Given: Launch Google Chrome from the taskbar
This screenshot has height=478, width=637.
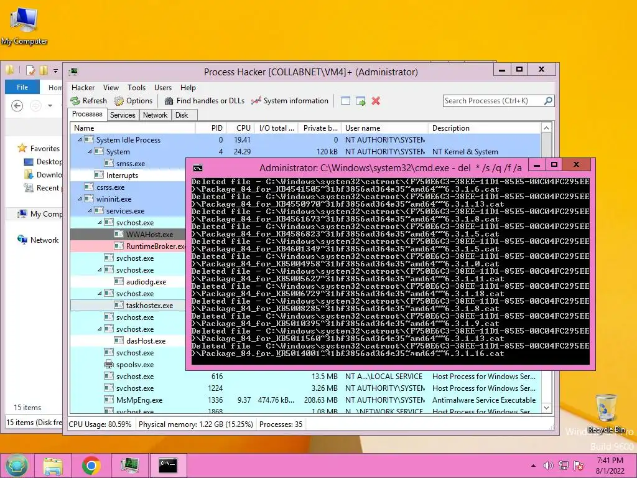Looking at the screenshot, I should click(91, 466).
